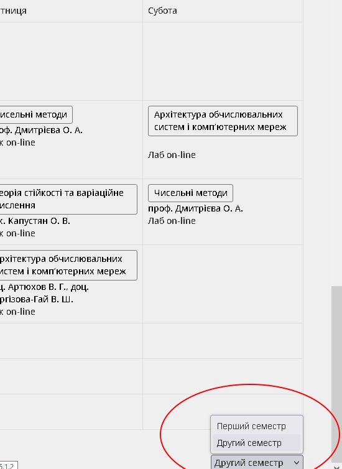This screenshot has width=342, height=469.
Task: Click the scrollbar track above the thumb
Action: 336,144
